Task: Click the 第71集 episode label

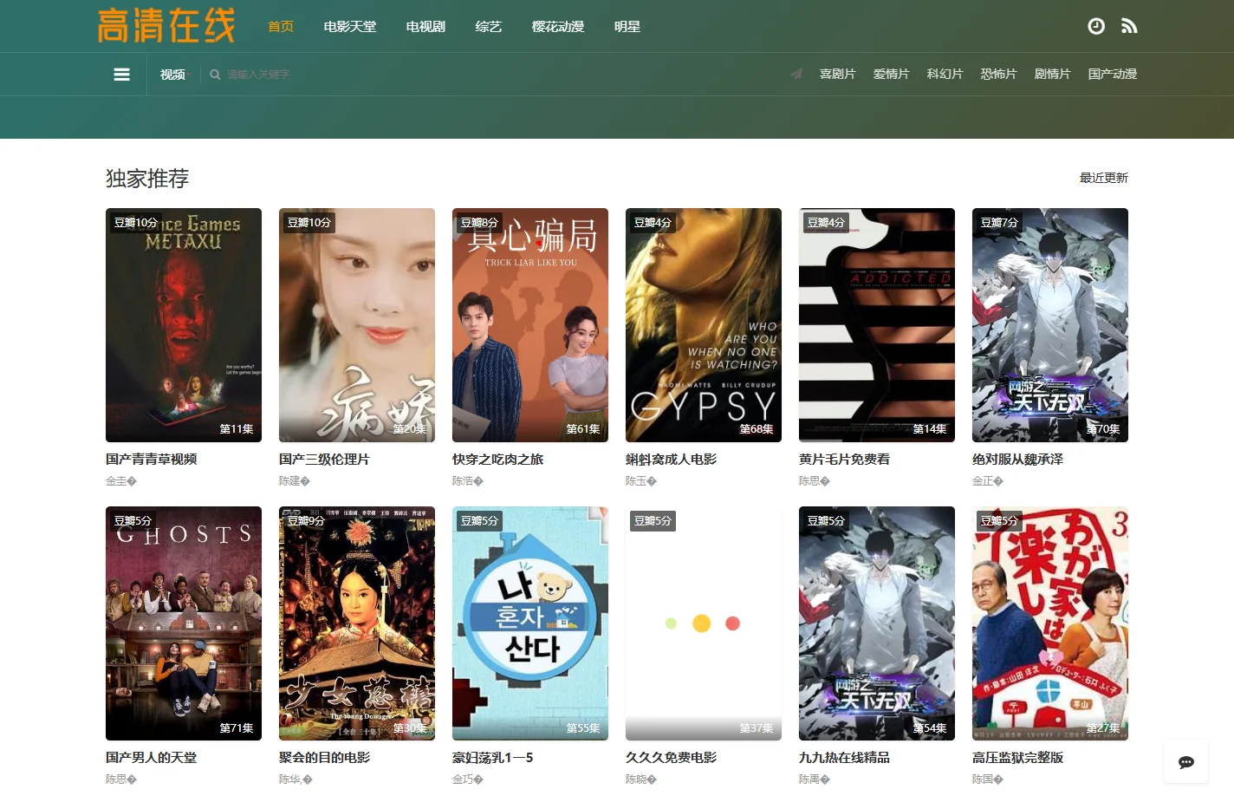Action: tap(237, 727)
